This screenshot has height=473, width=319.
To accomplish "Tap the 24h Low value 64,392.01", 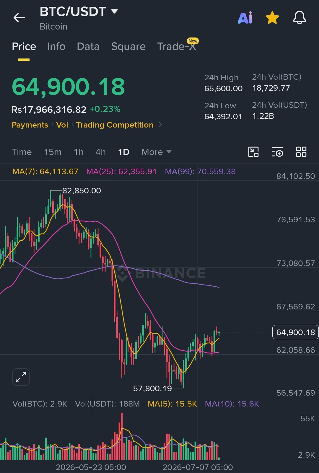I will click(223, 116).
